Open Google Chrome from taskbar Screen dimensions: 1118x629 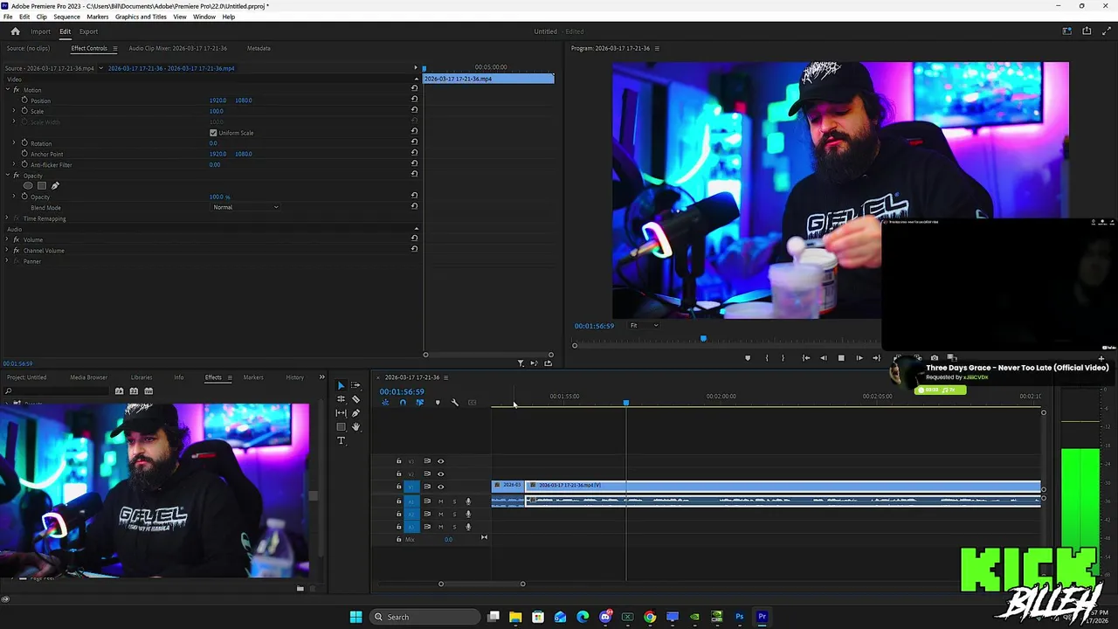650,617
